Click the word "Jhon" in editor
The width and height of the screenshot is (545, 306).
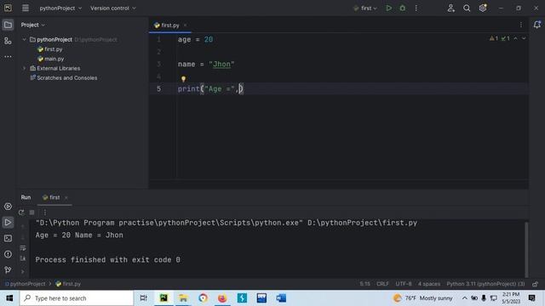(221, 65)
